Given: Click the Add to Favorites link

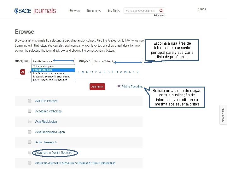Looking at the screenshot, I should (x=132, y=87).
